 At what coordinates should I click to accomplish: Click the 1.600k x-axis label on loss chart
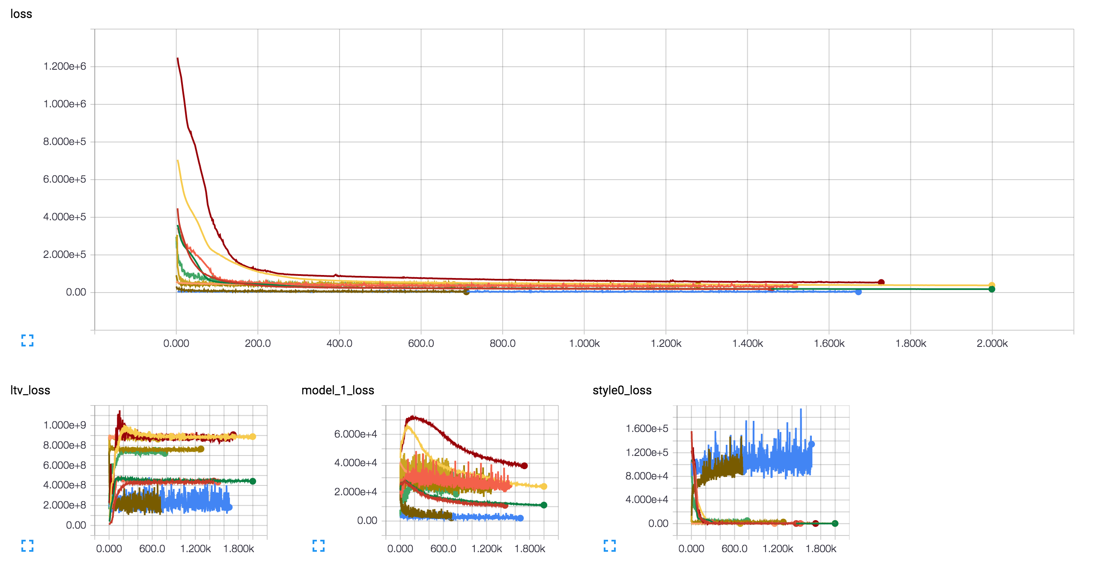click(829, 343)
